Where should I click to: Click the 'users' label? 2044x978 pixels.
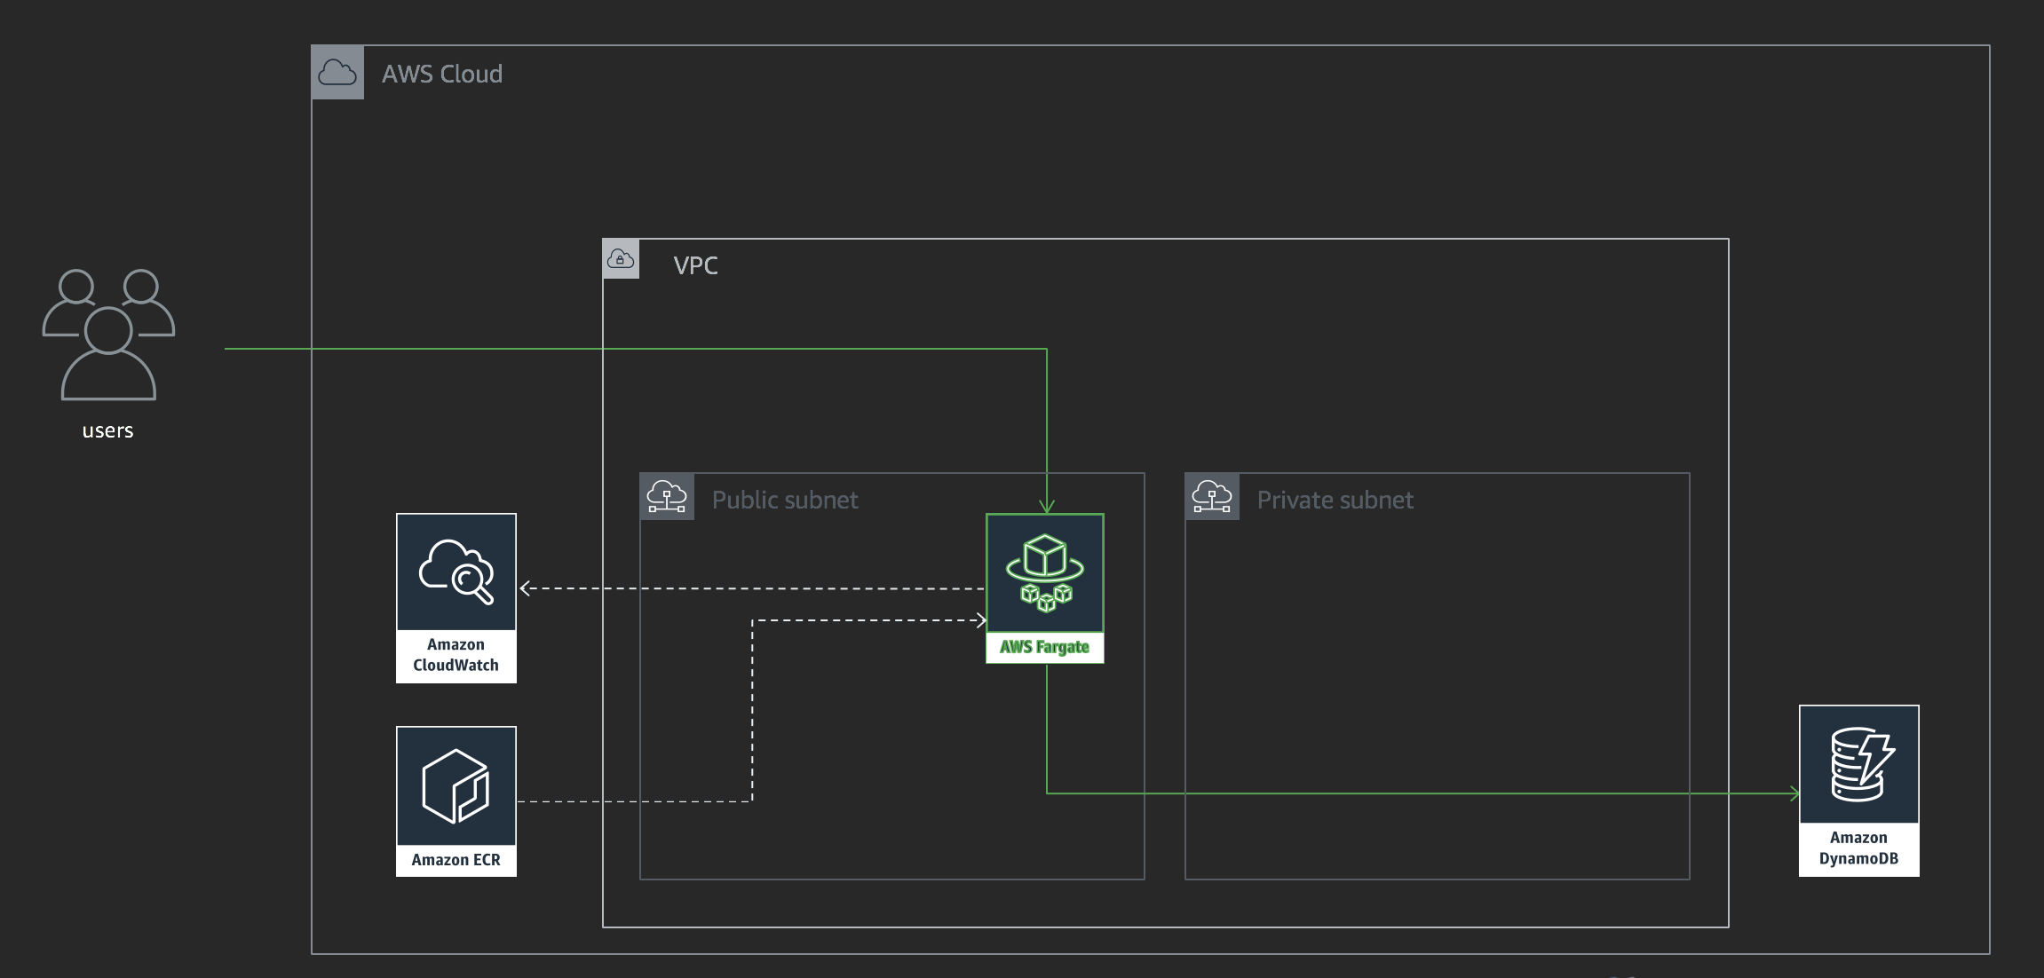tap(107, 431)
